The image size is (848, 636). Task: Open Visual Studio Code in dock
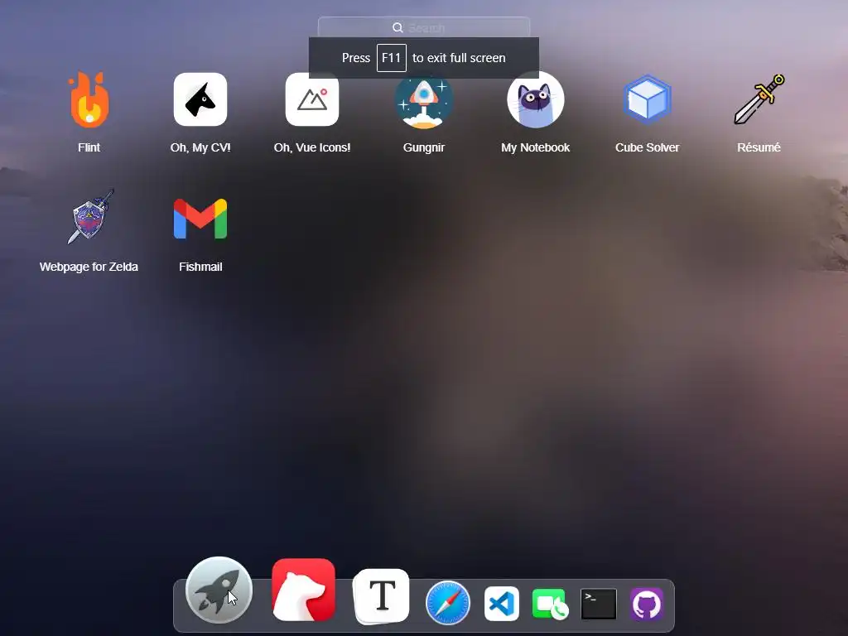(501, 604)
